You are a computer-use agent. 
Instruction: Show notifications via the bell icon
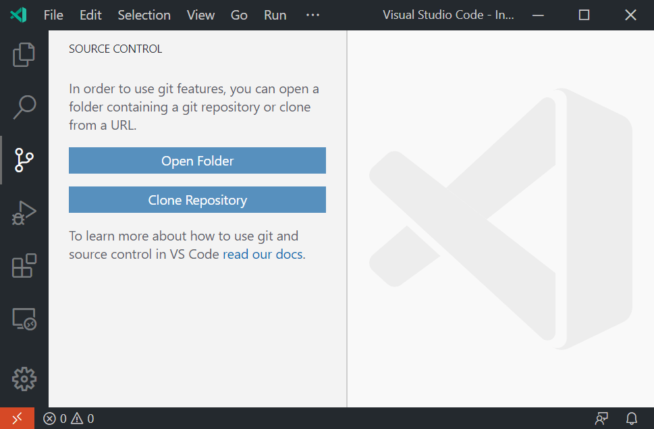[x=630, y=418]
